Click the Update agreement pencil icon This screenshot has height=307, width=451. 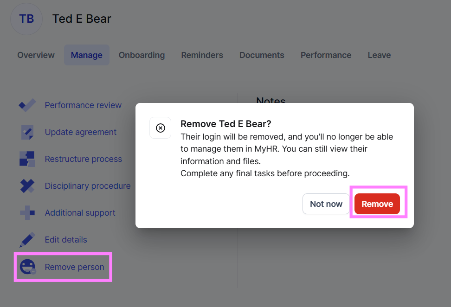(x=27, y=132)
